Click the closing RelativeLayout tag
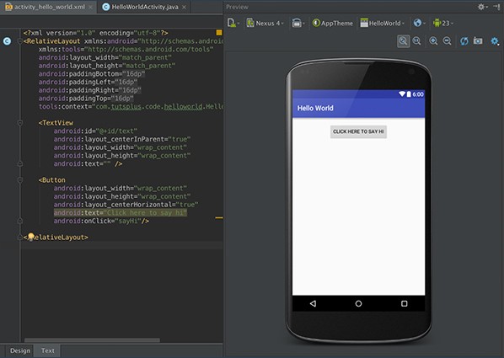The height and width of the screenshot is (358, 504). tap(56, 238)
